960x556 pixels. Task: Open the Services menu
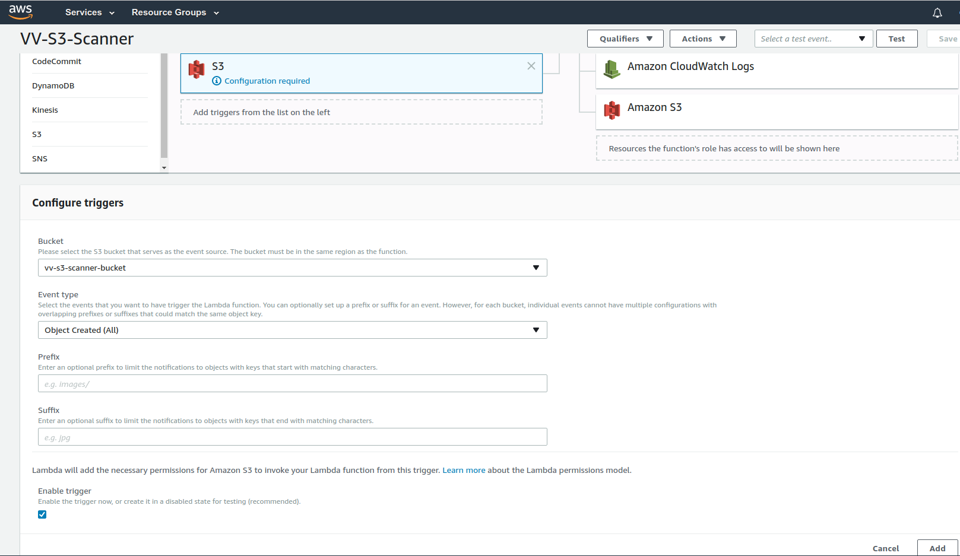90,12
